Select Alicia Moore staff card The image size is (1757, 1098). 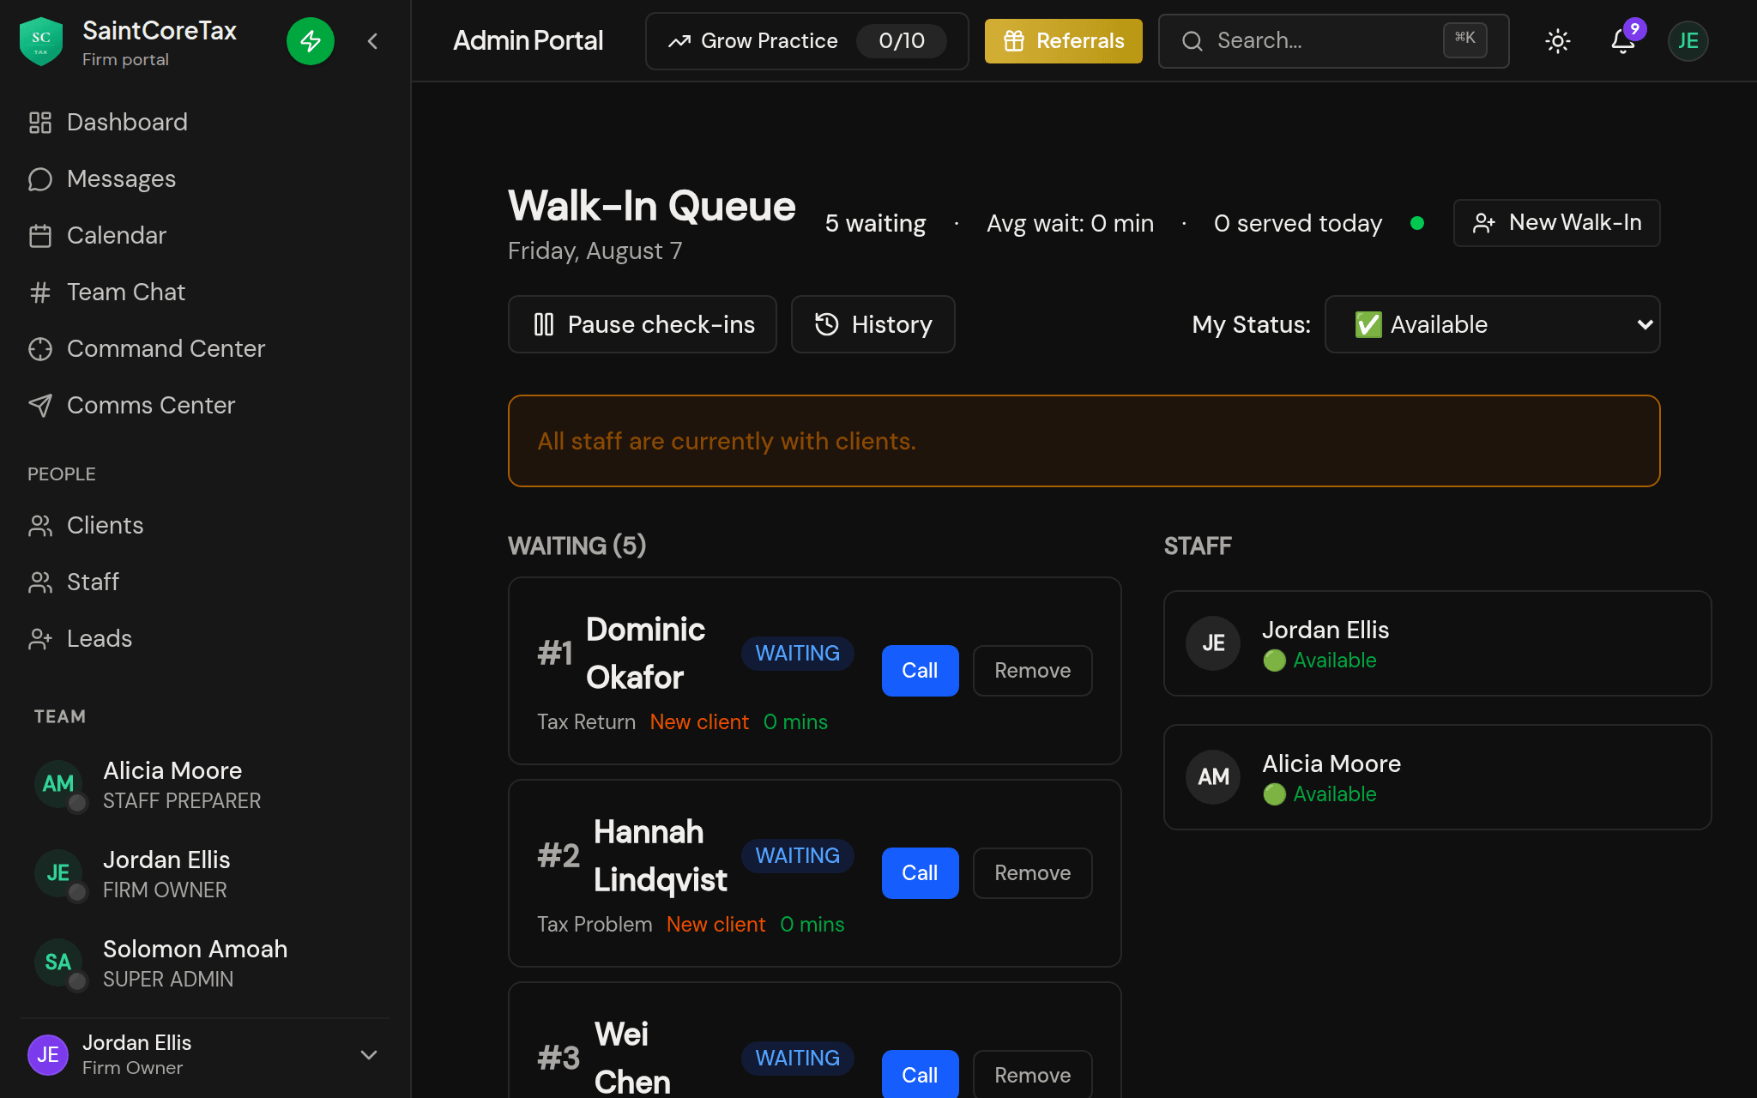(1438, 777)
